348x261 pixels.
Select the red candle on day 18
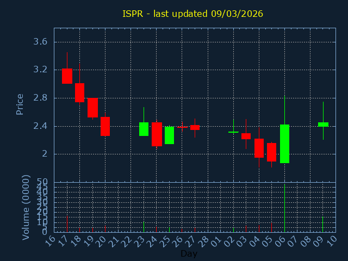point(79,92)
